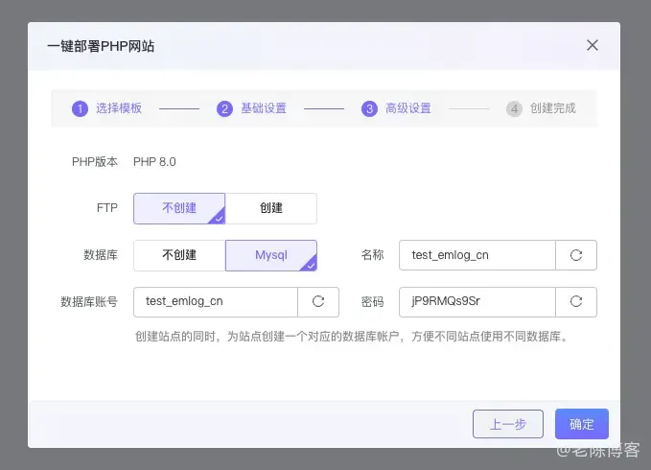Focus the 数据库账号 input field
The image size is (651, 470).
pyautogui.click(x=216, y=302)
